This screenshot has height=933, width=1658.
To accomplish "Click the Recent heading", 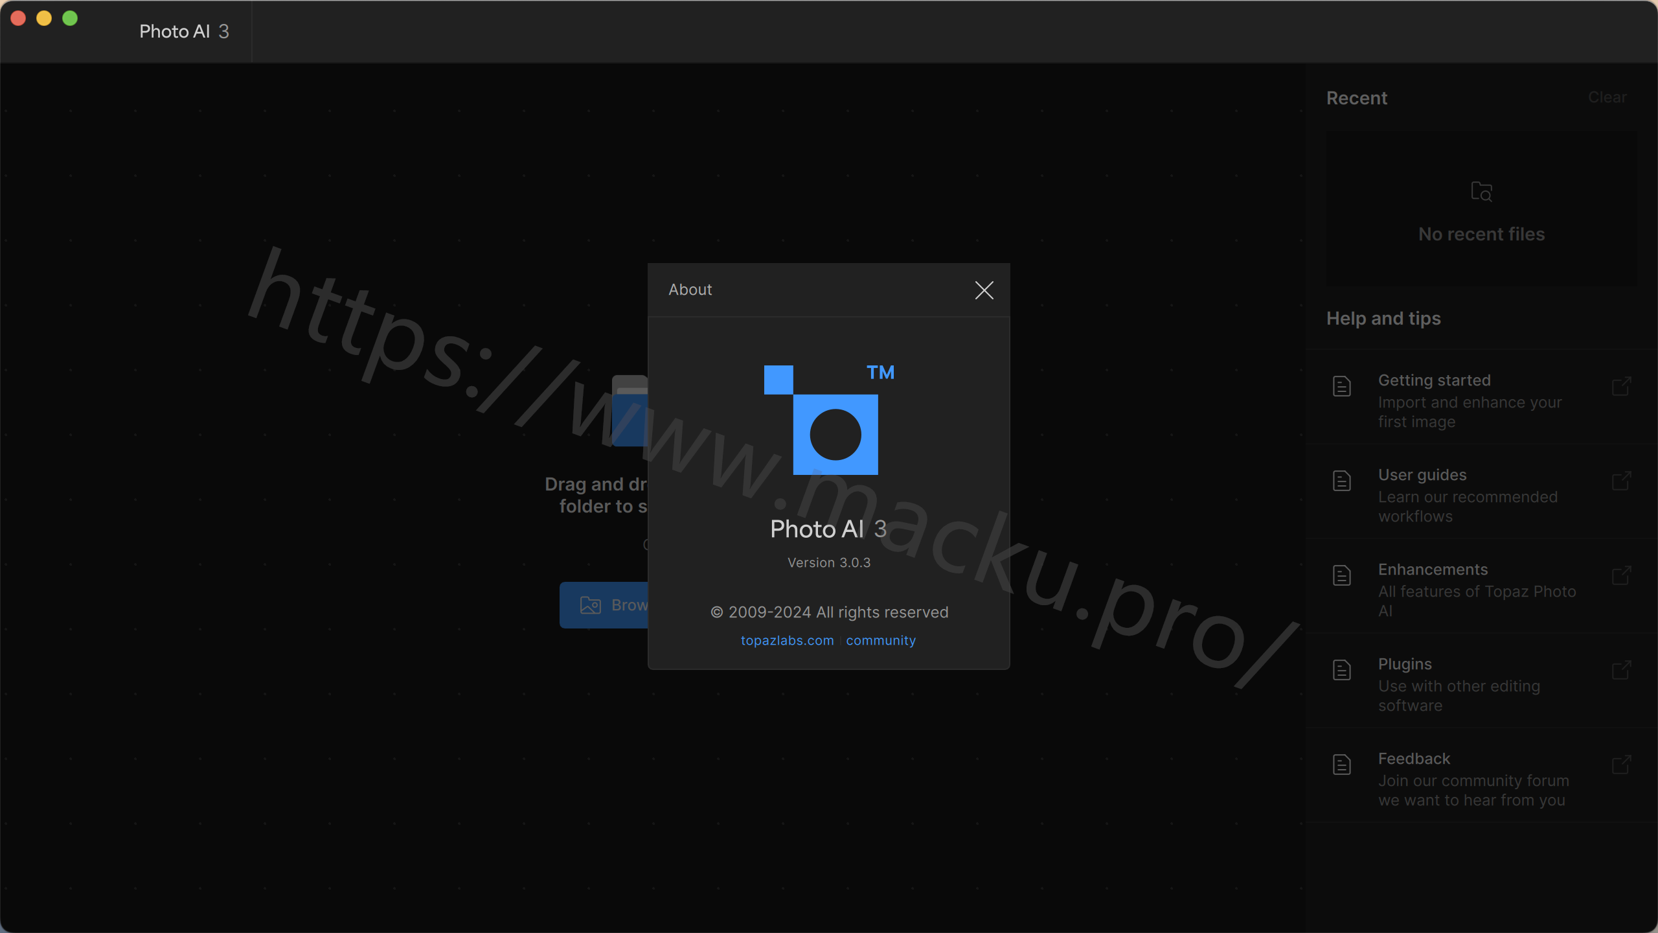I will [x=1356, y=98].
